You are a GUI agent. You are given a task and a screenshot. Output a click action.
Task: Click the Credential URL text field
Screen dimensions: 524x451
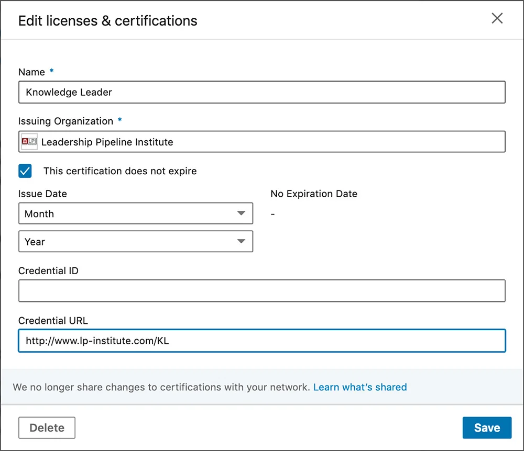262,341
